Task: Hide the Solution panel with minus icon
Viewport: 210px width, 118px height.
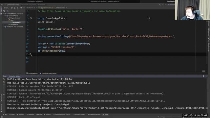Action: tap(24, 8)
